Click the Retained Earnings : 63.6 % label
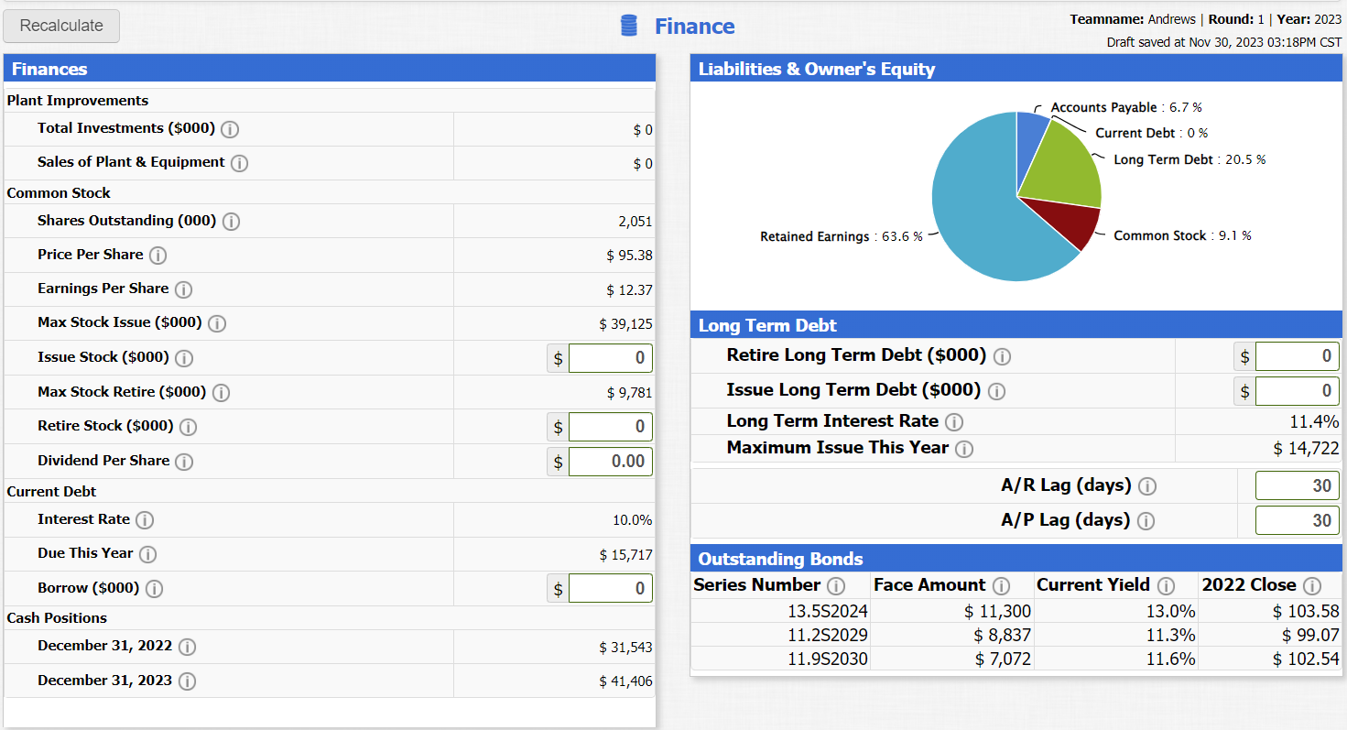The height and width of the screenshot is (730, 1347). coord(842,236)
